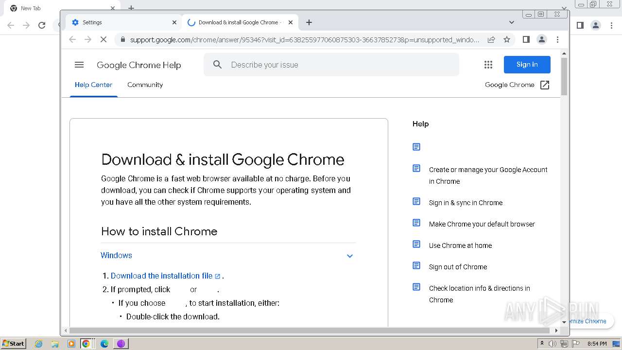Open the Windows Start menu

point(14,343)
